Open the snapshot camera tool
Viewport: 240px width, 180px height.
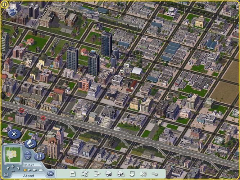click(x=108, y=174)
